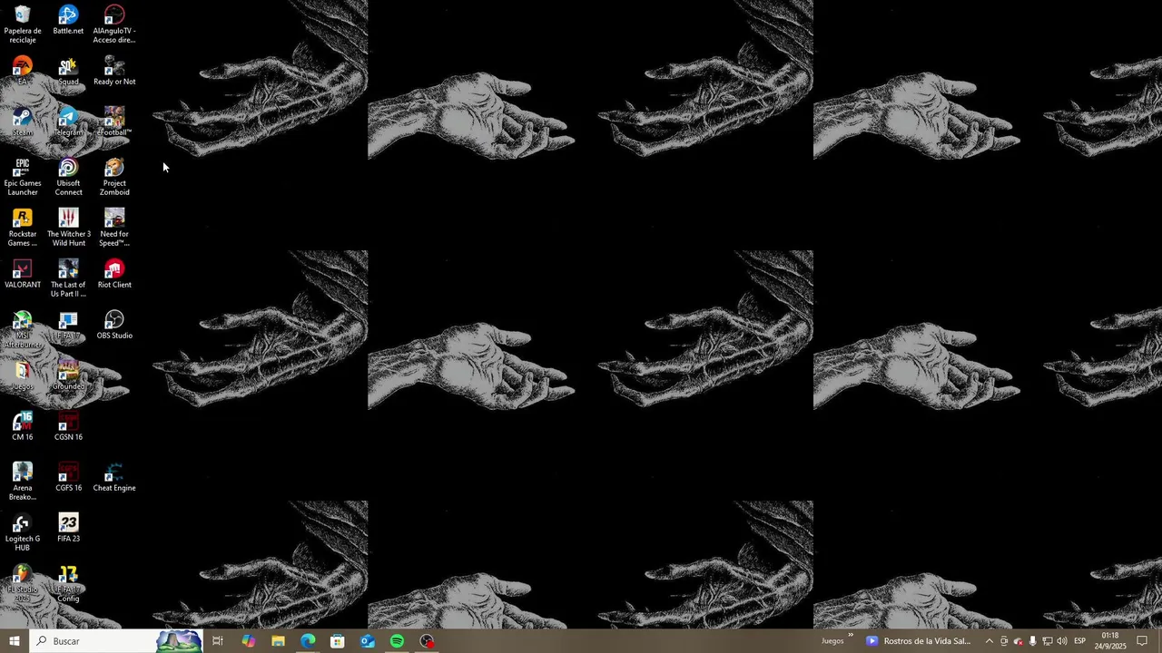
Task: Open Microsoft Store from the taskbar
Action: point(338,641)
